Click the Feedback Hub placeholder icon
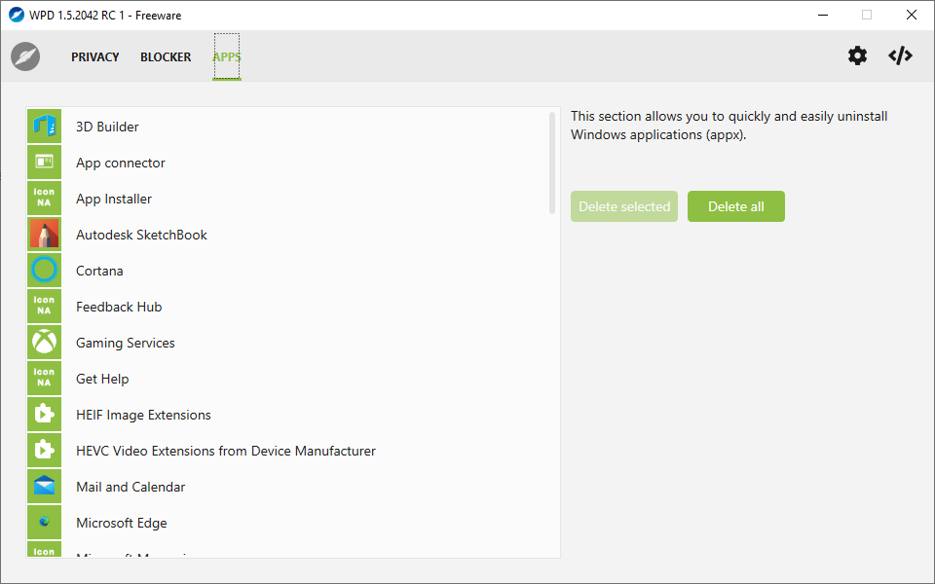Viewport: 935px width, 584px height. [x=44, y=307]
